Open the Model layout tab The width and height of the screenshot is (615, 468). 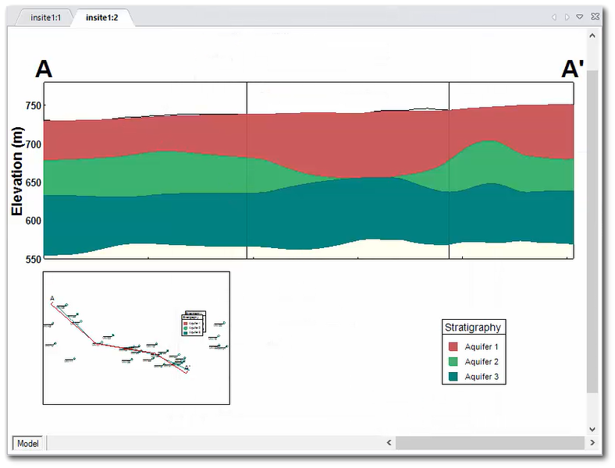coord(28,443)
